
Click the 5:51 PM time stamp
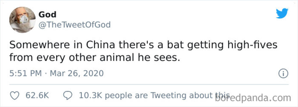26,73
